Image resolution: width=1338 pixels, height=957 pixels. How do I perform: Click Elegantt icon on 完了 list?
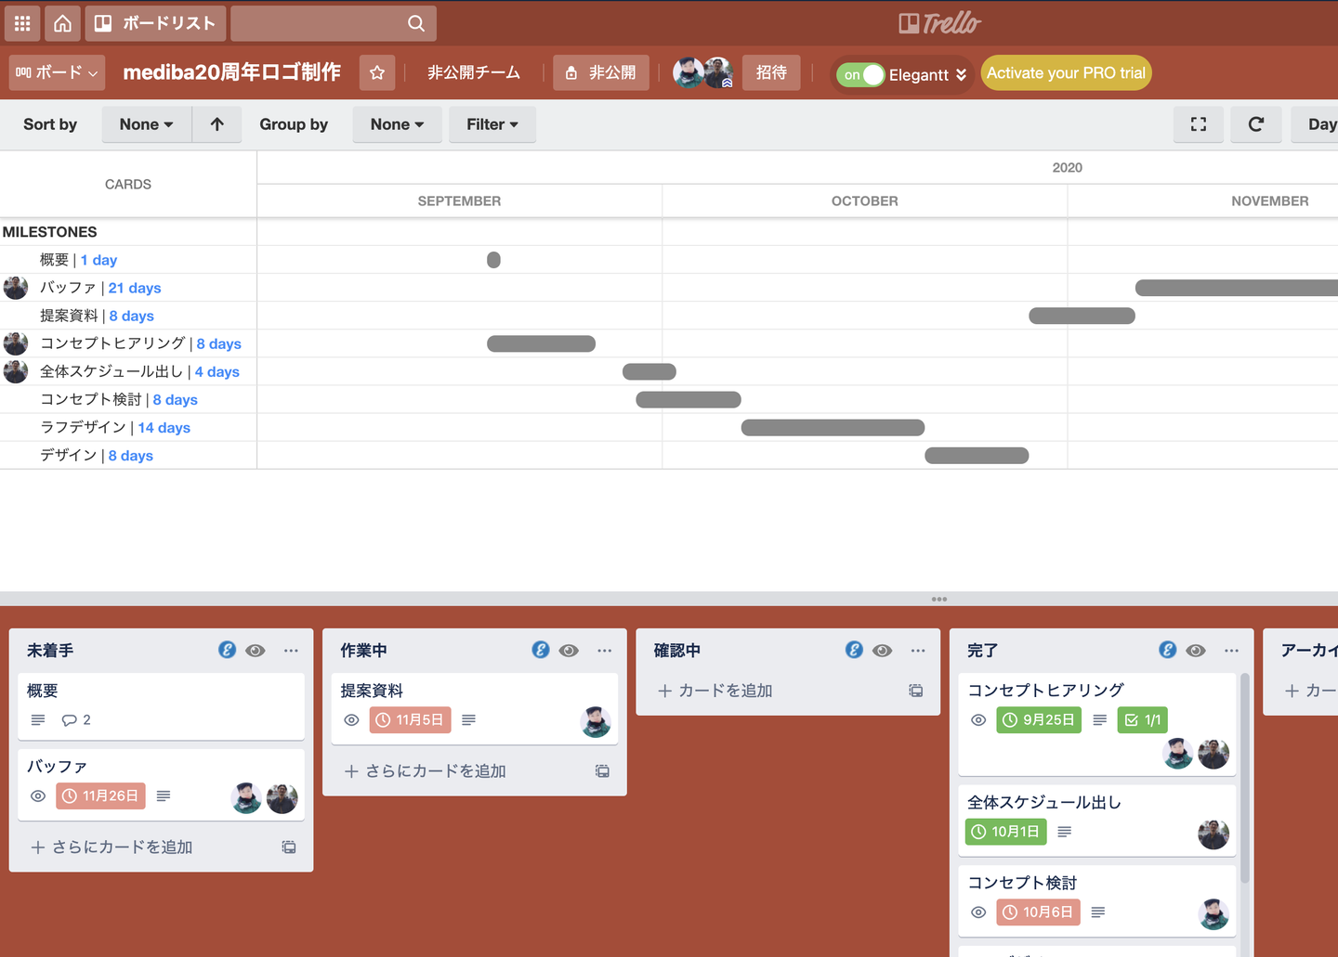[1168, 650]
